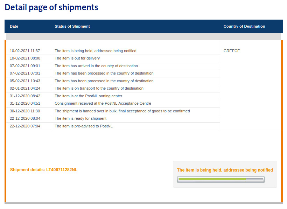Screen dimensions: 287x209
Task: Click the orange held-status summary text
Action: point(225,170)
